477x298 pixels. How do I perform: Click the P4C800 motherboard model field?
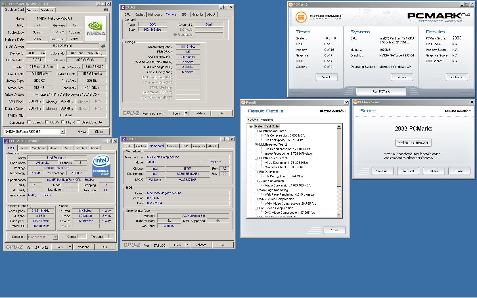pyautogui.click(x=172, y=162)
